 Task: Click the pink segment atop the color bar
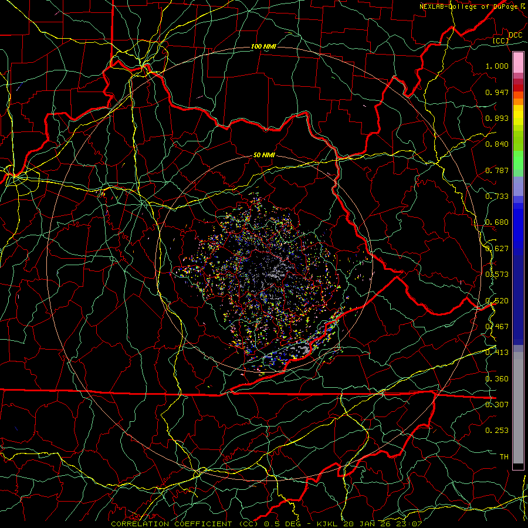(x=518, y=63)
